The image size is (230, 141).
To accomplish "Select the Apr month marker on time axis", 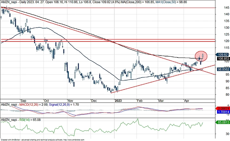I will [186, 100].
